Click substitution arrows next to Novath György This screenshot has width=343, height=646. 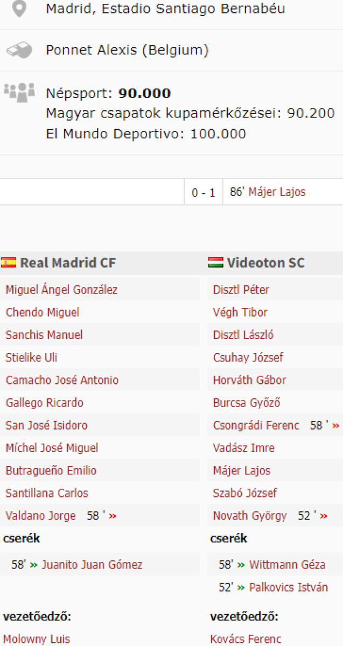pyautogui.click(x=324, y=516)
